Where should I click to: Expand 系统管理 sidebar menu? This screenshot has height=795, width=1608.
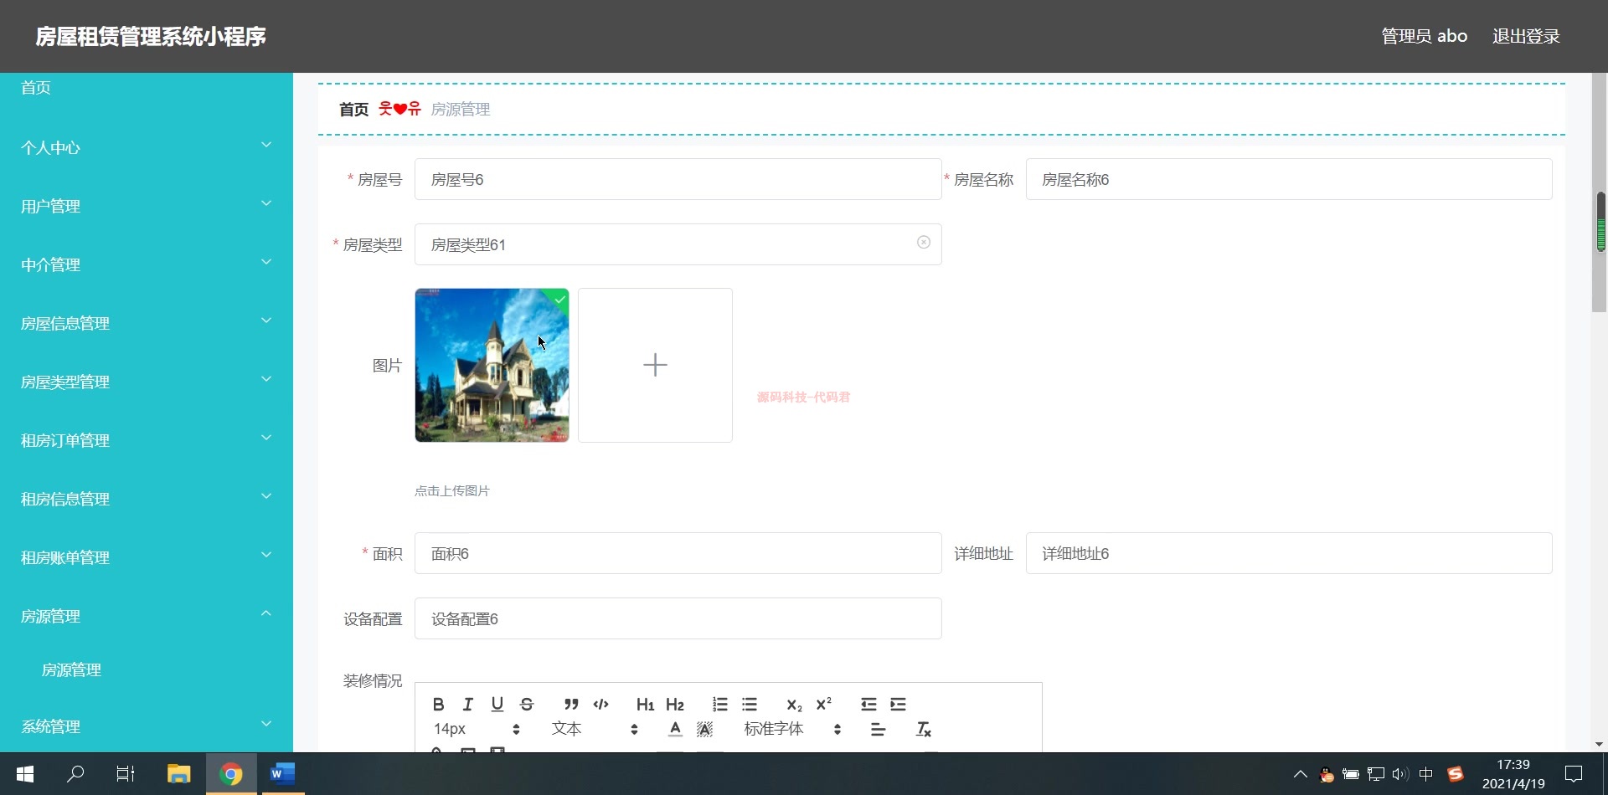(x=147, y=726)
